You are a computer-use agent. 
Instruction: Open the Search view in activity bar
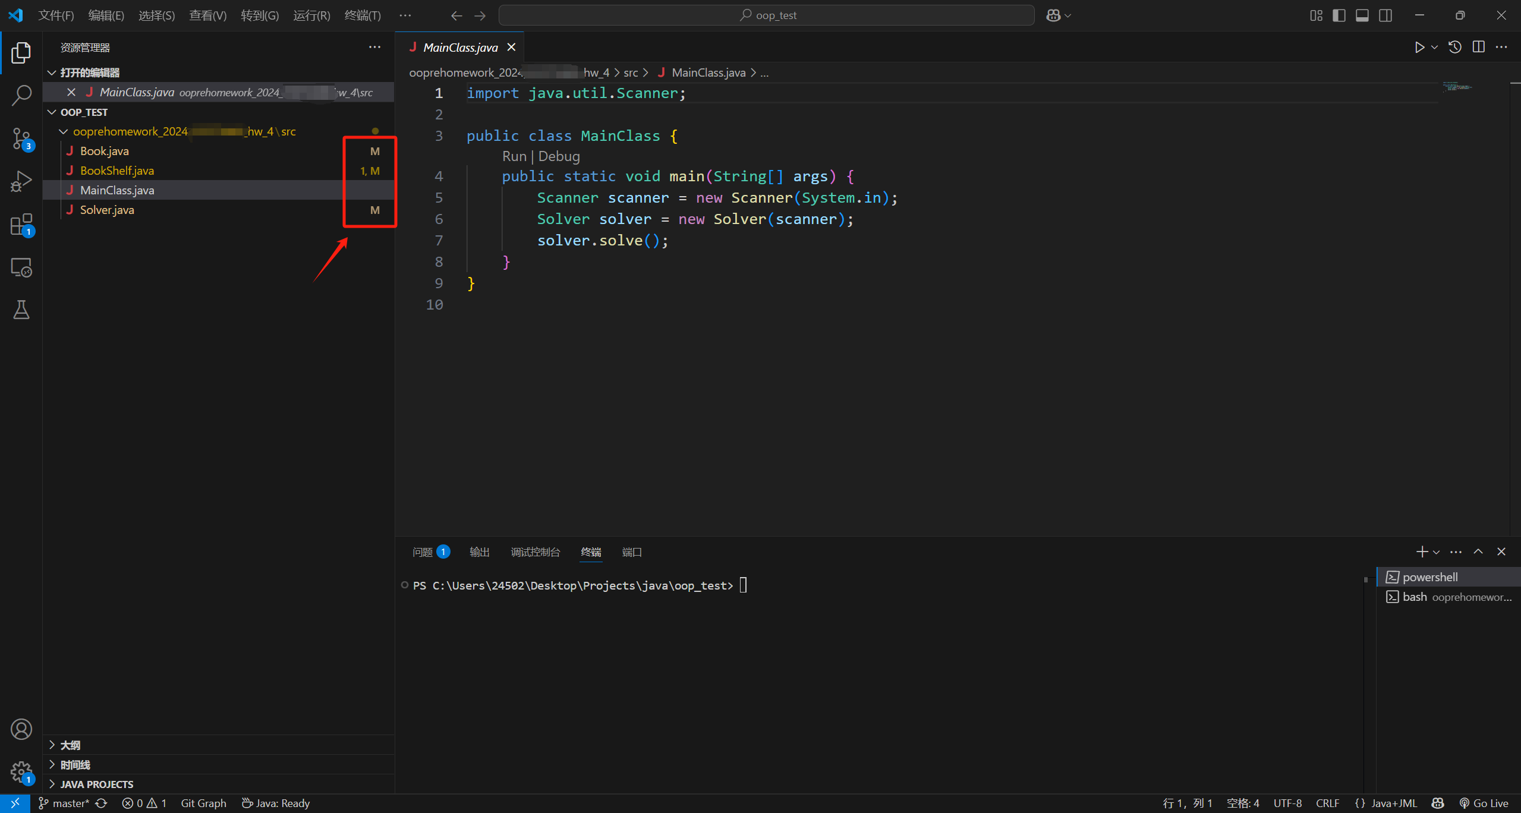click(x=21, y=95)
